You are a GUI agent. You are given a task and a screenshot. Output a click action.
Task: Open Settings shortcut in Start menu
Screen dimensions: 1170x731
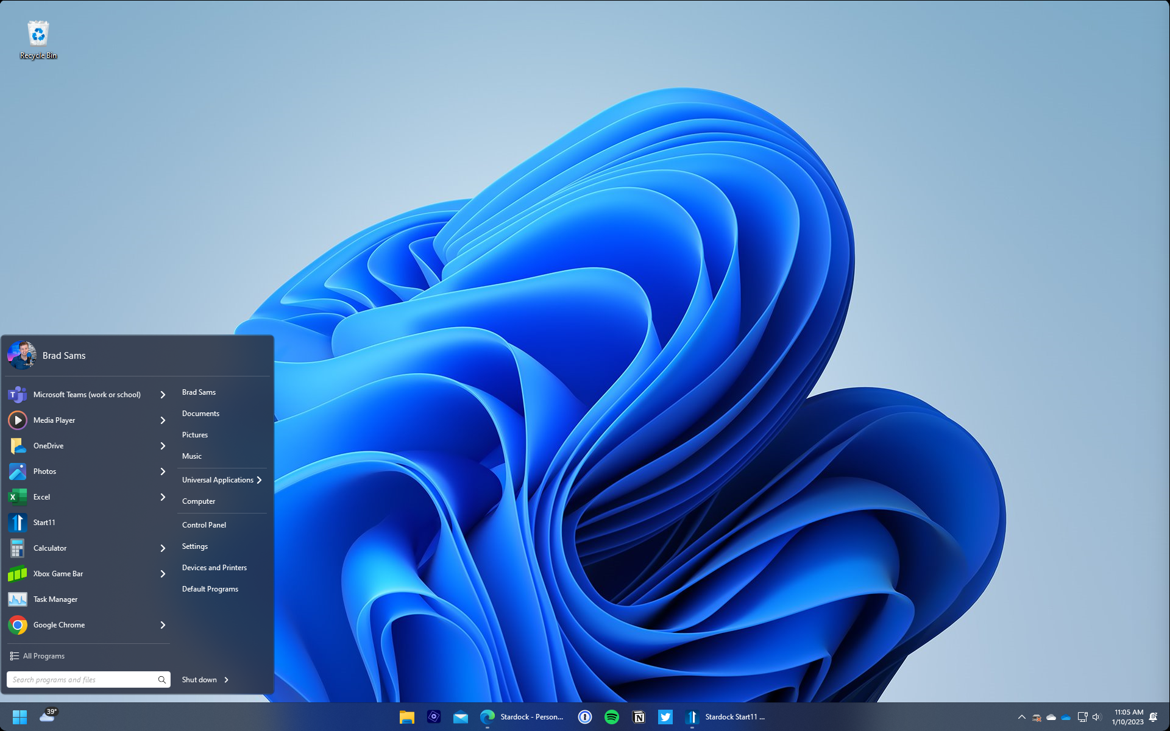(196, 546)
